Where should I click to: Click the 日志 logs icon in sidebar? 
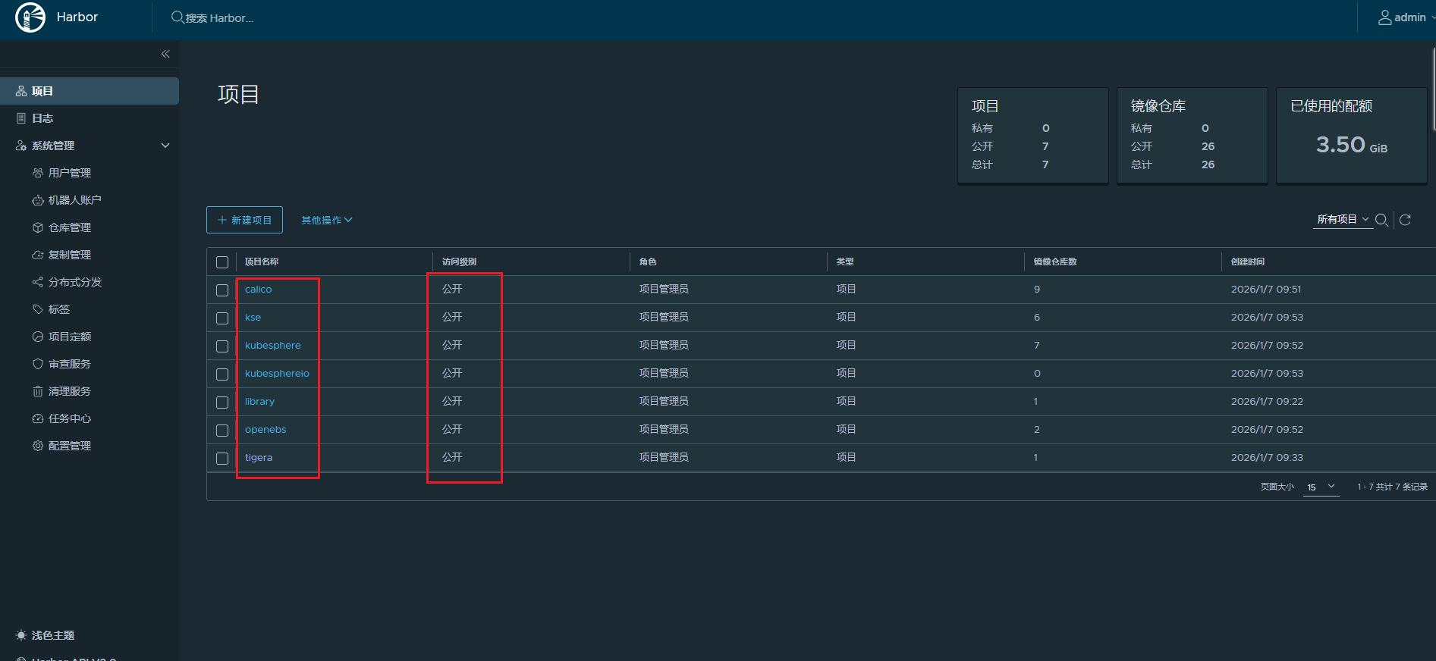[x=21, y=118]
